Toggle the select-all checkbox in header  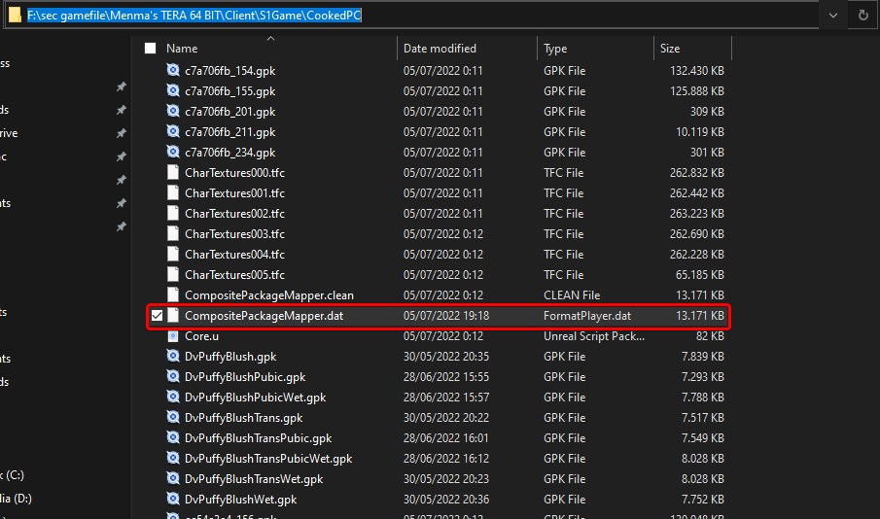150,48
